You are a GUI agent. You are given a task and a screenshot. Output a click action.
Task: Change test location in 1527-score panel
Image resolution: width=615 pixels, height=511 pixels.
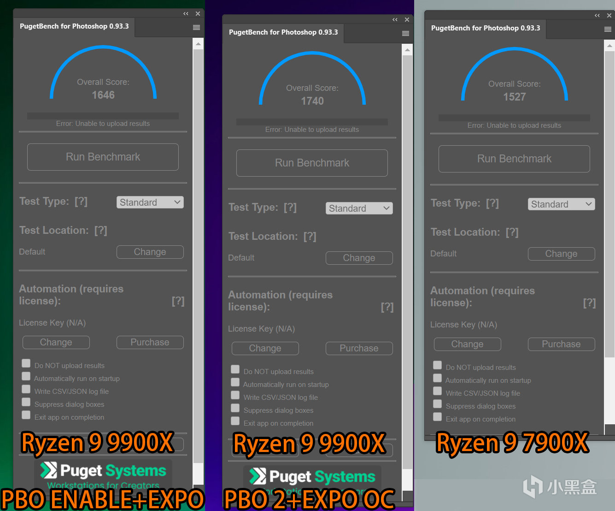(562, 254)
